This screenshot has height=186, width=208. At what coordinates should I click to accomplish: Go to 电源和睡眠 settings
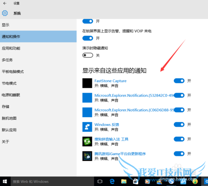point(38,95)
